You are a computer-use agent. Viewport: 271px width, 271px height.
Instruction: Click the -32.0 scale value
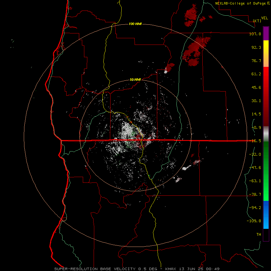tap(255, 154)
